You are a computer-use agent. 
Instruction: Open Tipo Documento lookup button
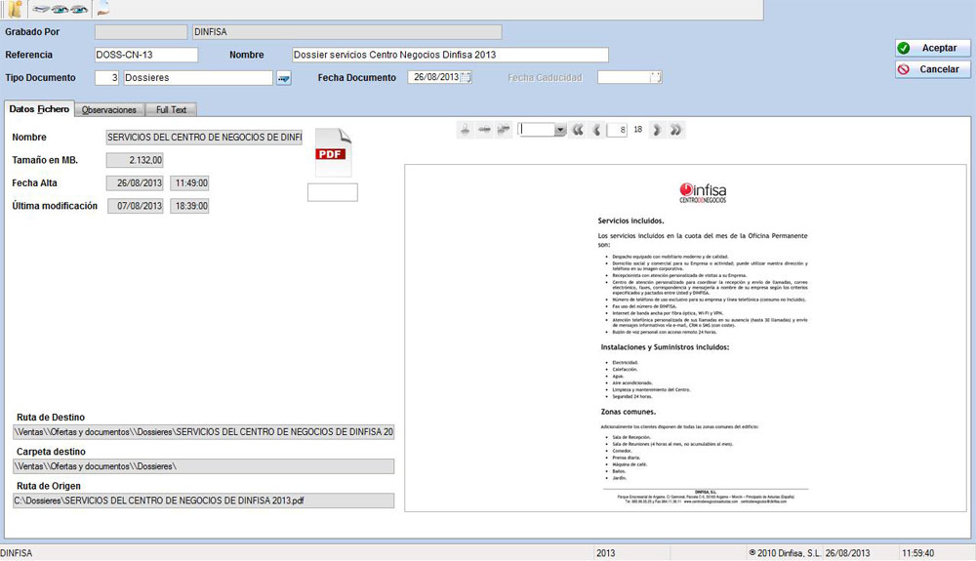(284, 78)
